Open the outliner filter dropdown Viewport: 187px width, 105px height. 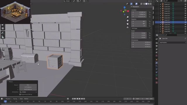click(182, 1)
